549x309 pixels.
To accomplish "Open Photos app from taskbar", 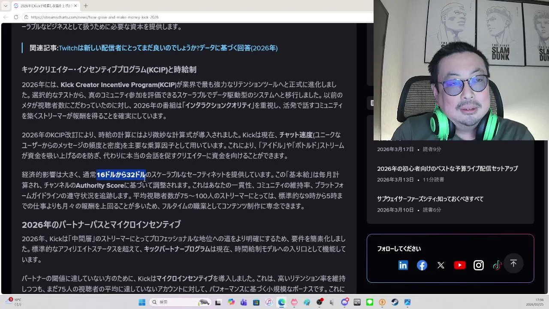I will (x=407, y=302).
